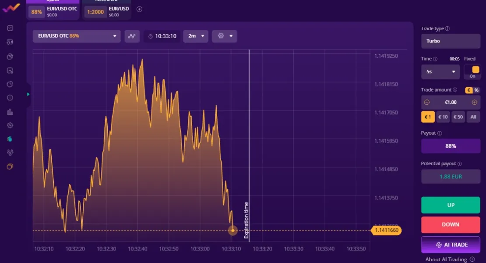This screenshot has width=486, height=263.
Task: Open the circled info icon in the sidebar
Action: [10, 98]
